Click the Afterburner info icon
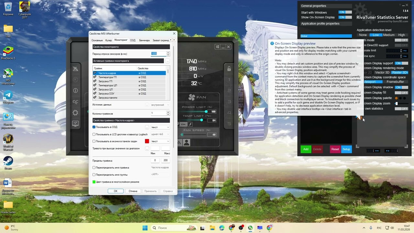 click(x=75, y=91)
